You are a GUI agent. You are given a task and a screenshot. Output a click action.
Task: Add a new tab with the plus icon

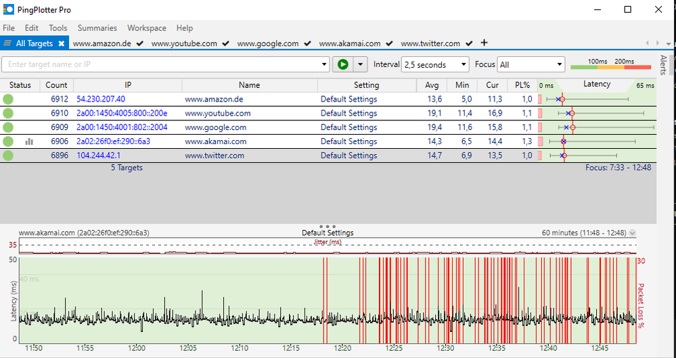(x=484, y=42)
